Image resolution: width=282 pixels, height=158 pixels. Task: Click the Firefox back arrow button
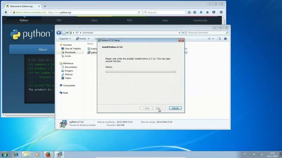tap(6, 12)
